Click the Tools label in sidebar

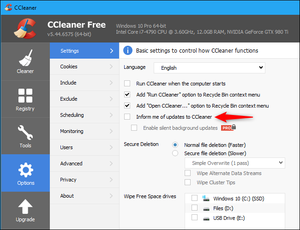pos(25,145)
